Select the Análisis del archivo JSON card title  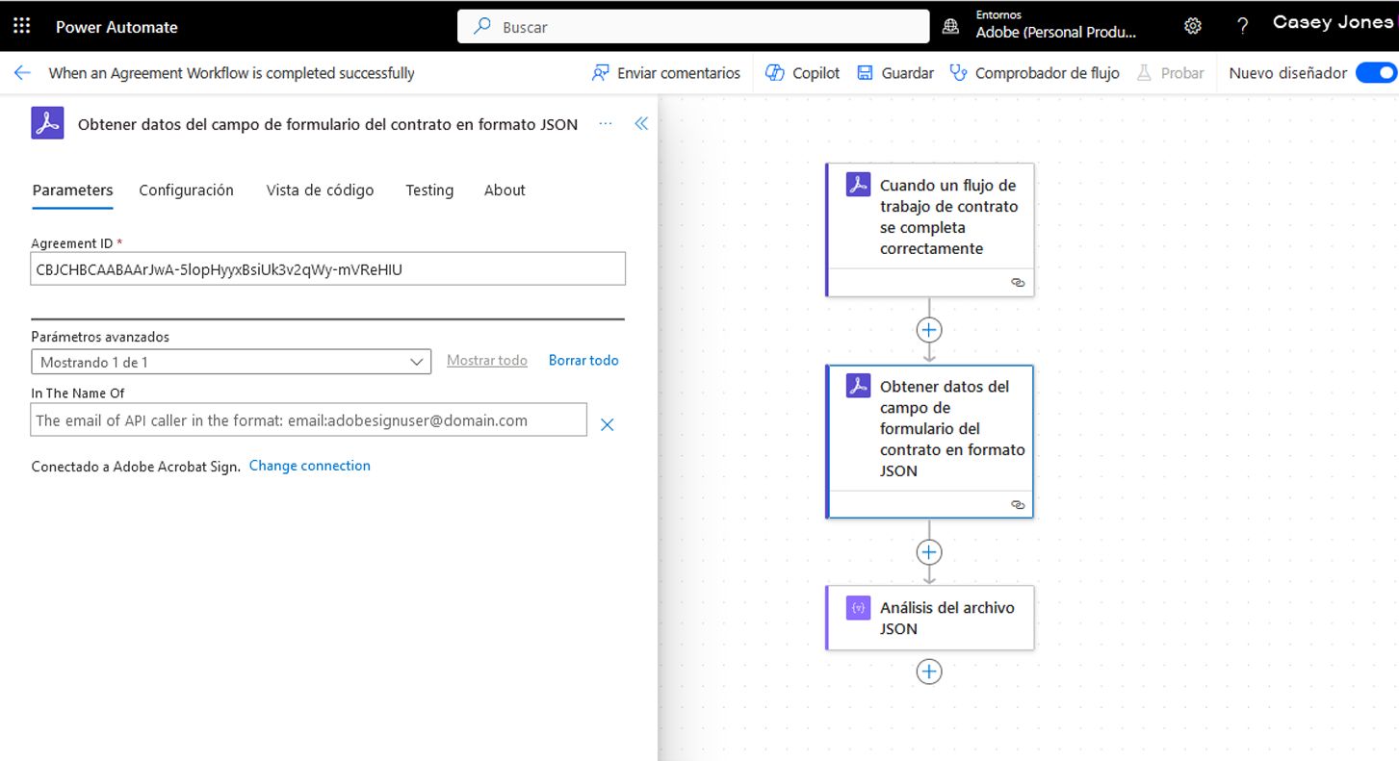[947, 618]
